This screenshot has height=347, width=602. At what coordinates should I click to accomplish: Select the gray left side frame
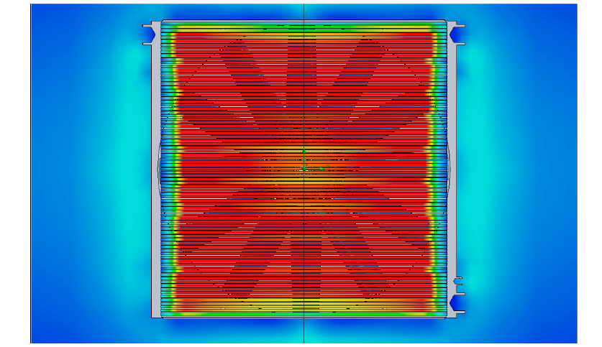tap(156, 216)
